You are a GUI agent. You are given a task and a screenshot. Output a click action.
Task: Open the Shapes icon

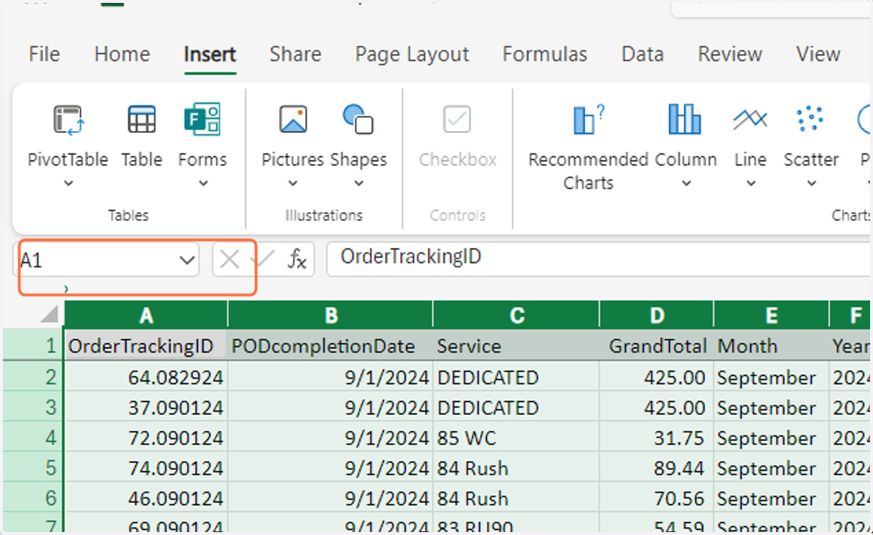point(358,119)
